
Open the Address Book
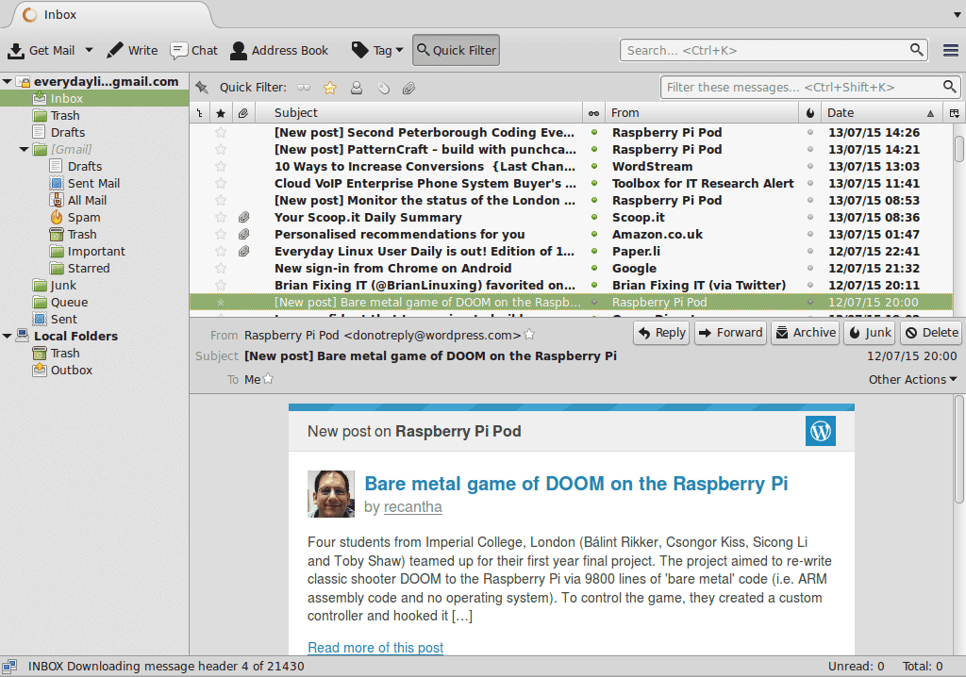(279, 51)
